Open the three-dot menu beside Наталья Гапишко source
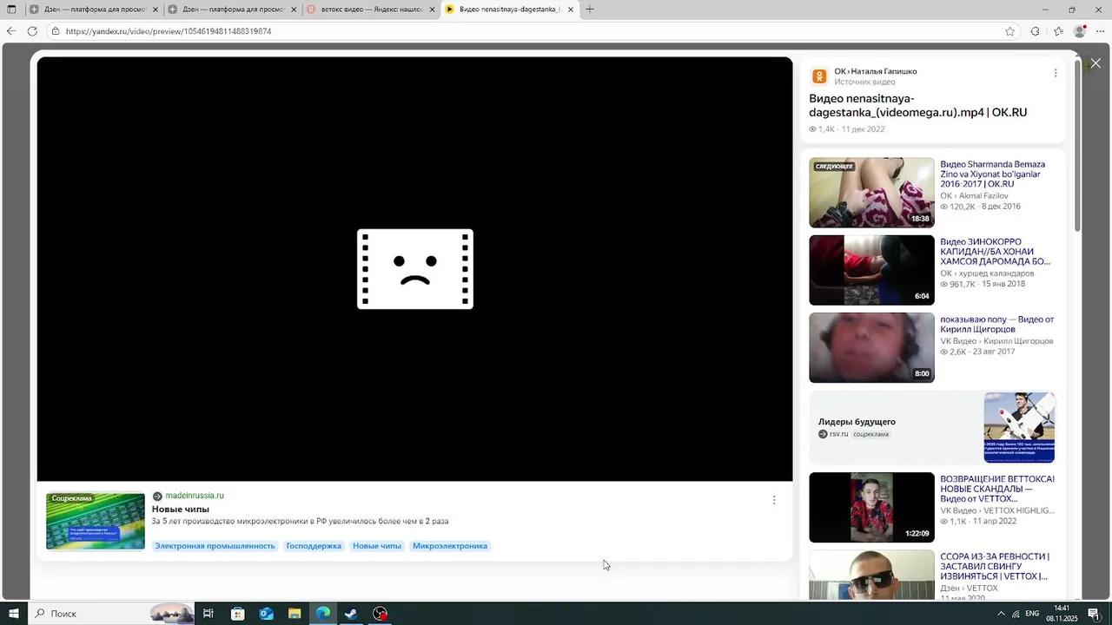The height and width of the screenshot is (625, 1112). tap(1056, 73)
